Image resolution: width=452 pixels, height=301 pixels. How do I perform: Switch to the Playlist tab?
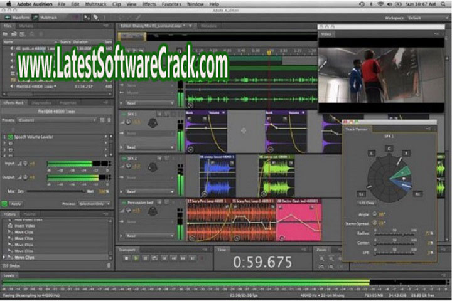coord(30,214)
